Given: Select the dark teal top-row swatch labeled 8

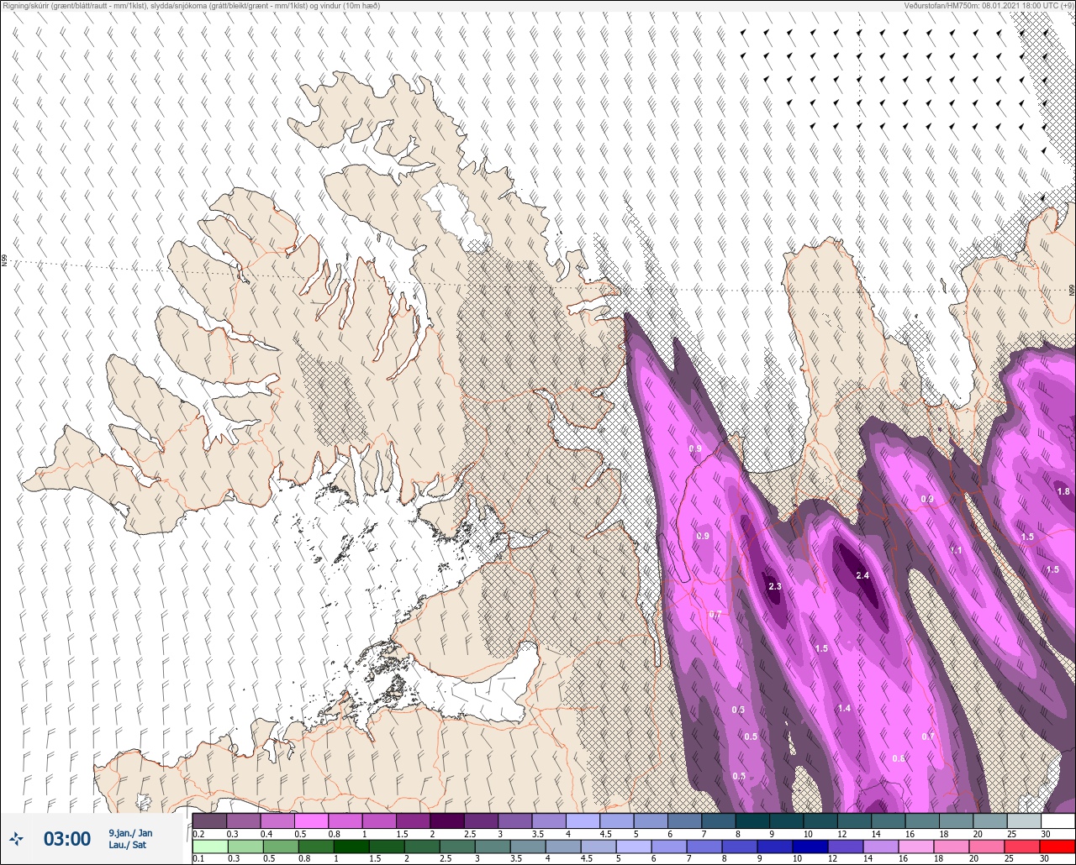Looking at the screenshot, I should [752, 820].
